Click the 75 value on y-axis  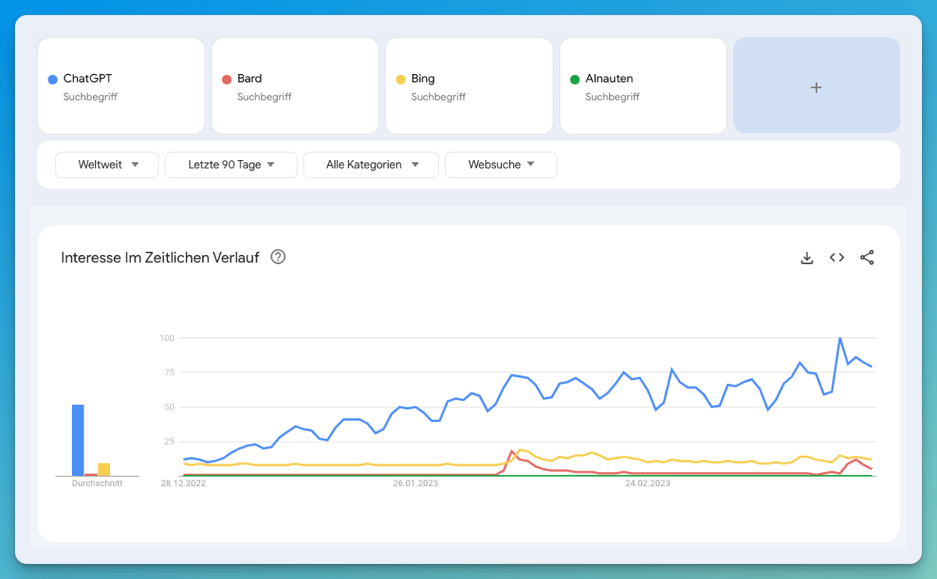(168, 372)
